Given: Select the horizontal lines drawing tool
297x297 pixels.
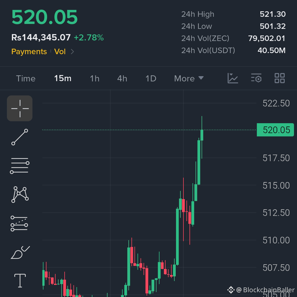Looking at the screenshot, I should (20, 166).
